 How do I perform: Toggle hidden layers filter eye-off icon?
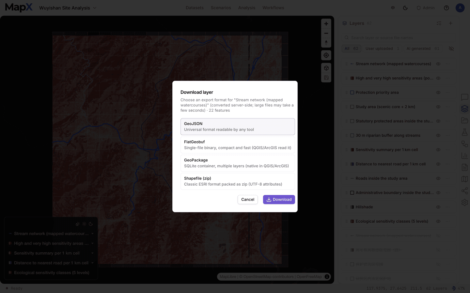point(451,49)
